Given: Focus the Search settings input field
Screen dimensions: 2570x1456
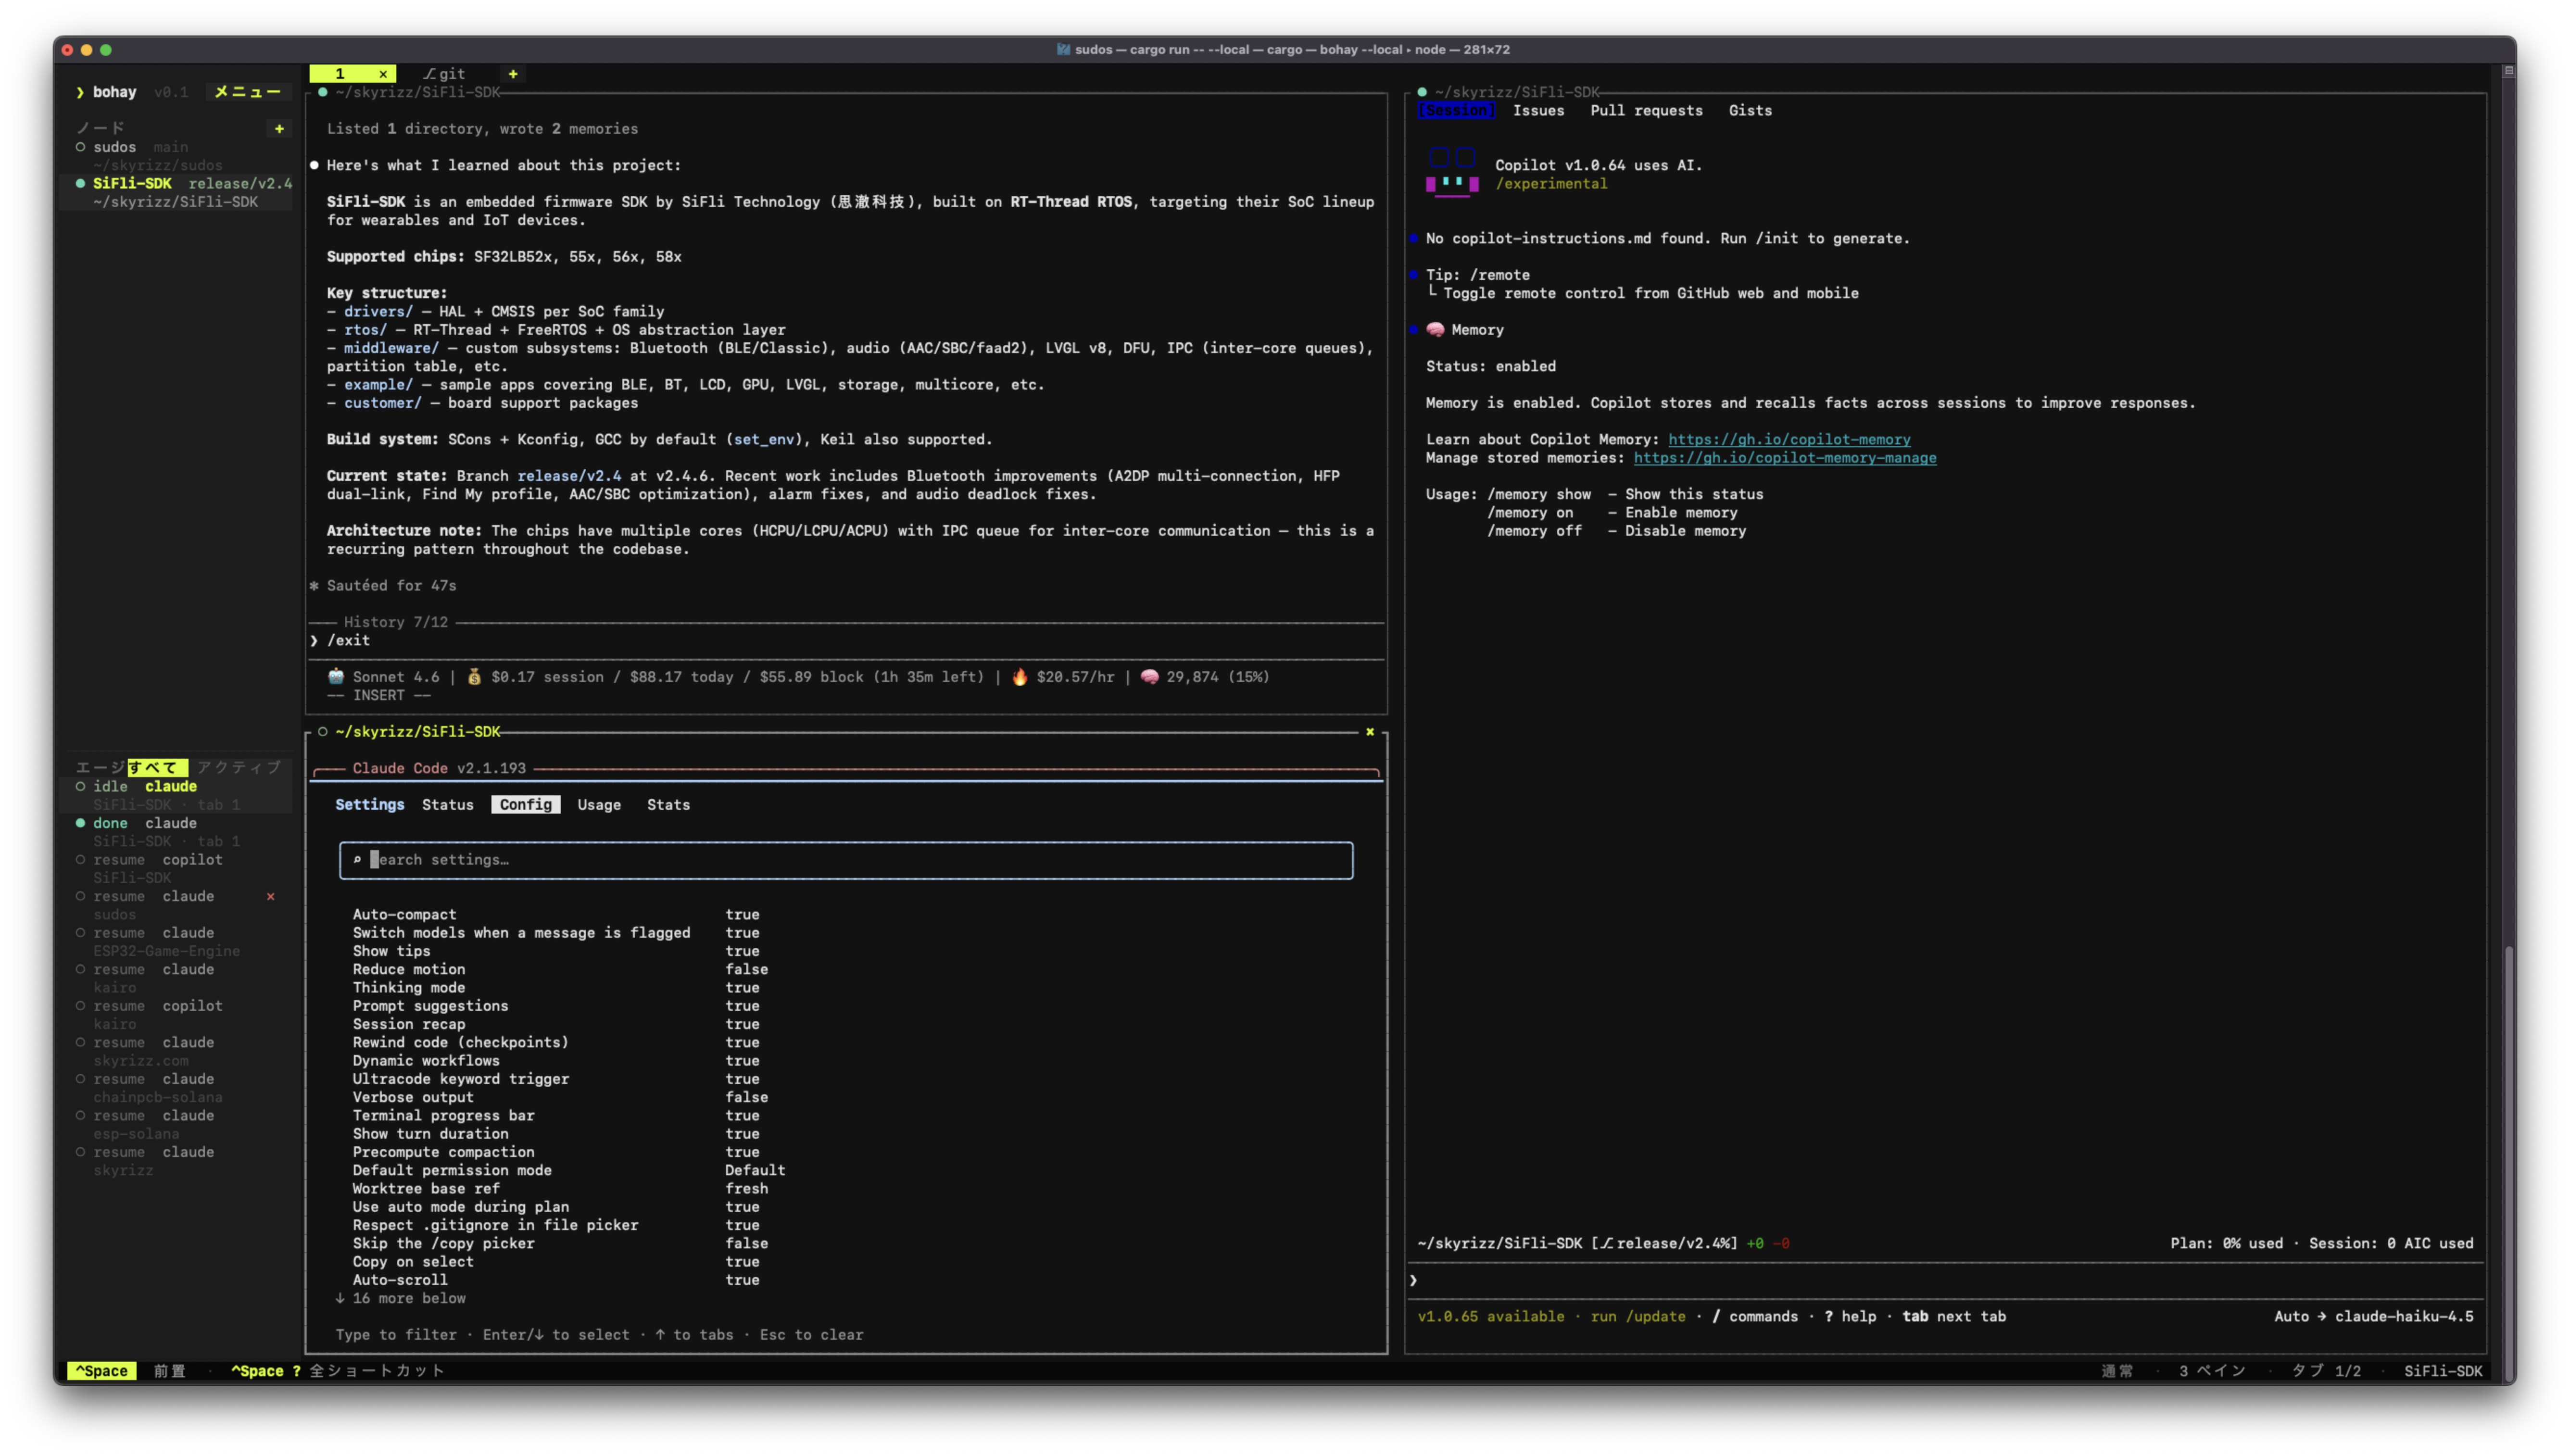Looking at the screenshot, I should (x=846, y=860).
